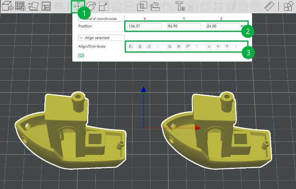The height and width of the screenshot is (189, 296).
Task: Open the Align selected dropdown
Action: (x=101, y=37)
